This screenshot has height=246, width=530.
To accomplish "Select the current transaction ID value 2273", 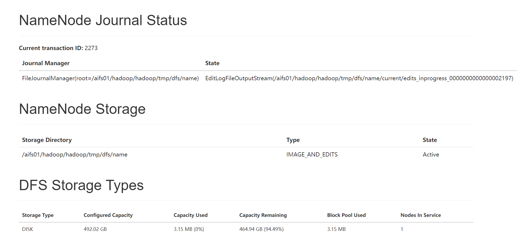I will 91,48.
